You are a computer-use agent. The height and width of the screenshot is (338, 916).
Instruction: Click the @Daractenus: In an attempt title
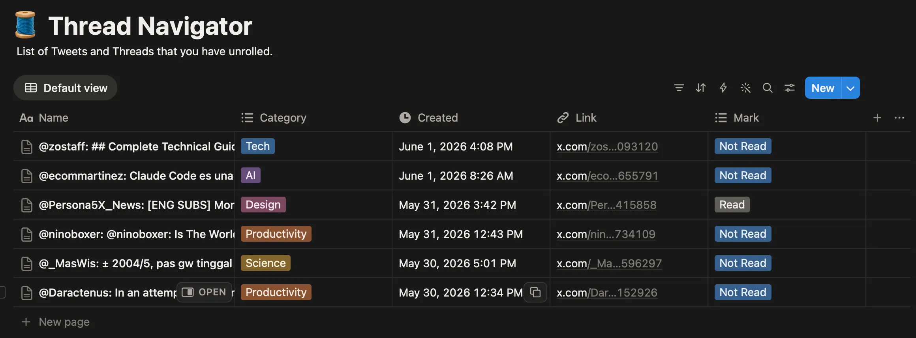(107, 293)
